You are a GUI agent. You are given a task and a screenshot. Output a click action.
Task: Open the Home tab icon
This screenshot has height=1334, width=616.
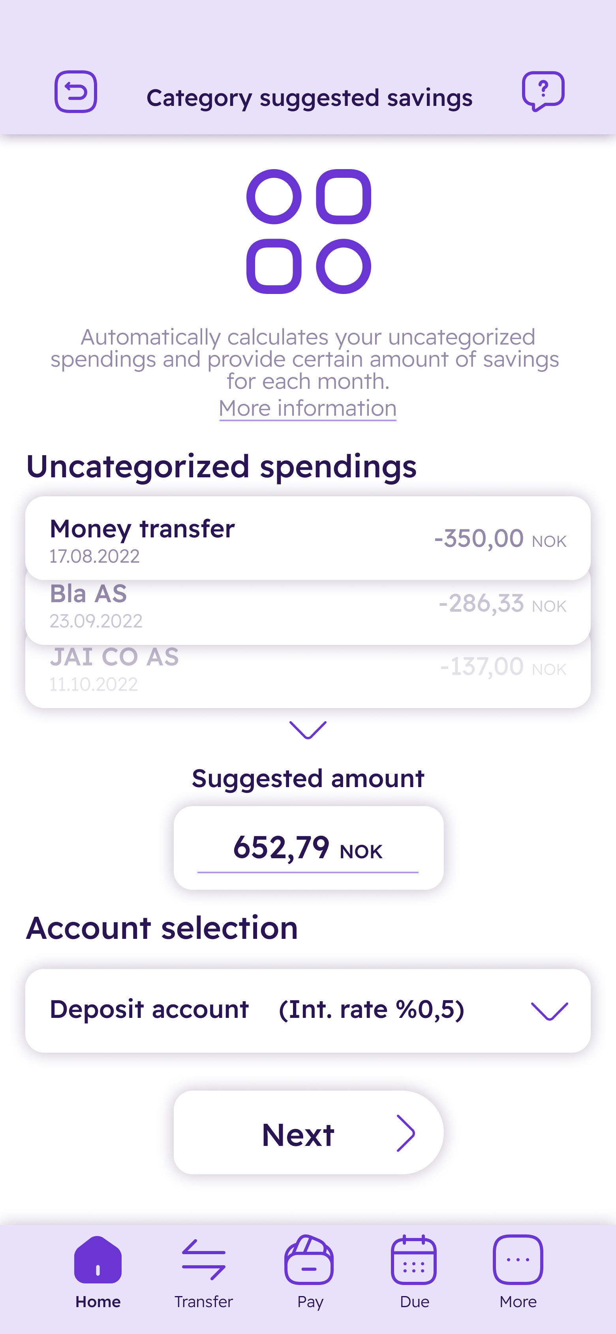(x=98, y=1259)
